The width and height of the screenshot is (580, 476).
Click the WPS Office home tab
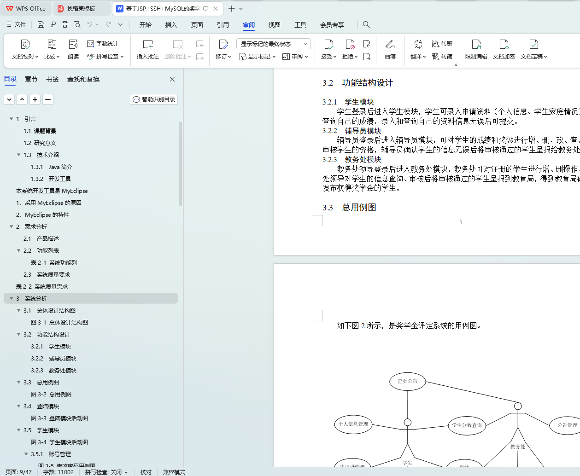point(26,9)
